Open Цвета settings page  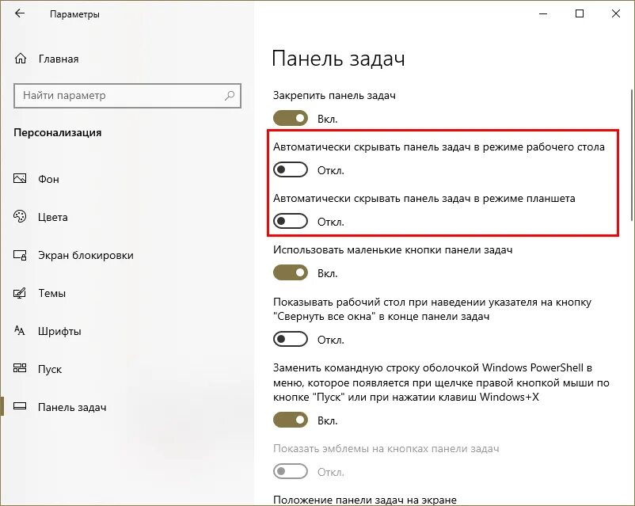[x=52, y=217]
